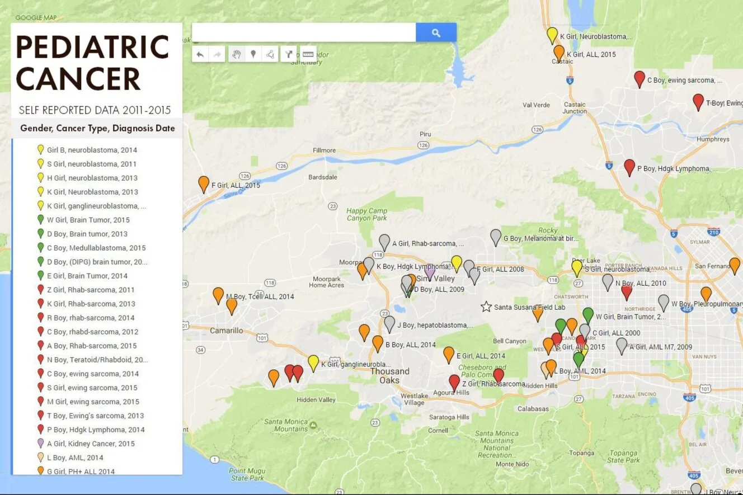Click the undo arrow in the map toolbar
Viewport: 743px width, 495px height.
point(200,54)
